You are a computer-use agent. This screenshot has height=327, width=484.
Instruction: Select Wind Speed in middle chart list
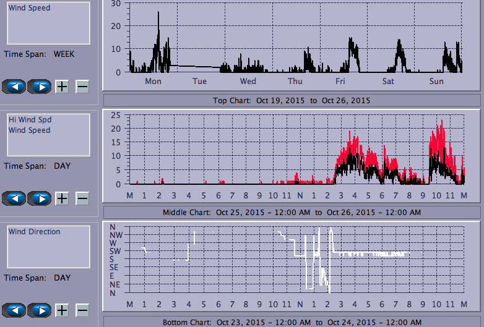[29, 130]
